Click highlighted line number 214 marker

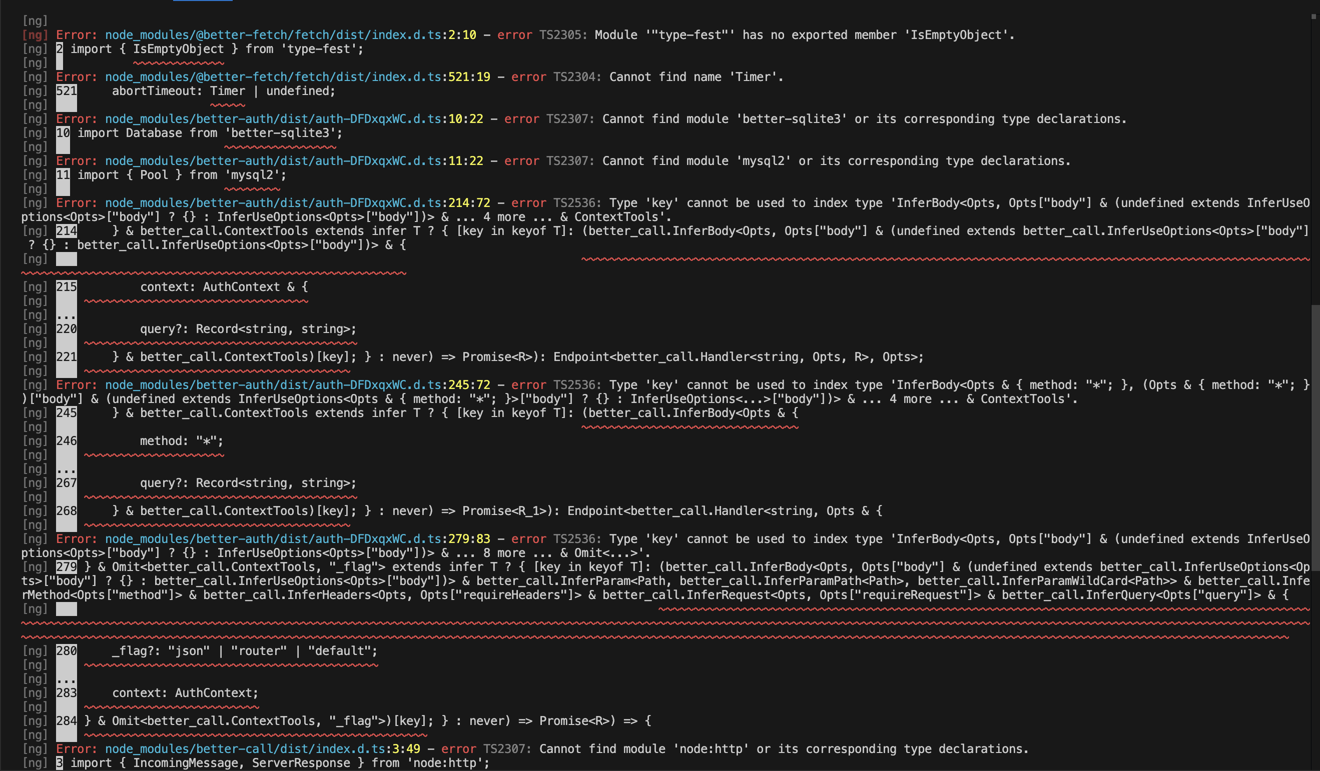(66, 231)
